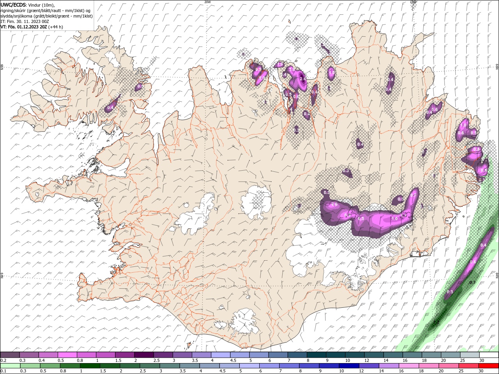Click the "slydda/snjókoma" description line
499x374 pixels.
pos(46,16)
